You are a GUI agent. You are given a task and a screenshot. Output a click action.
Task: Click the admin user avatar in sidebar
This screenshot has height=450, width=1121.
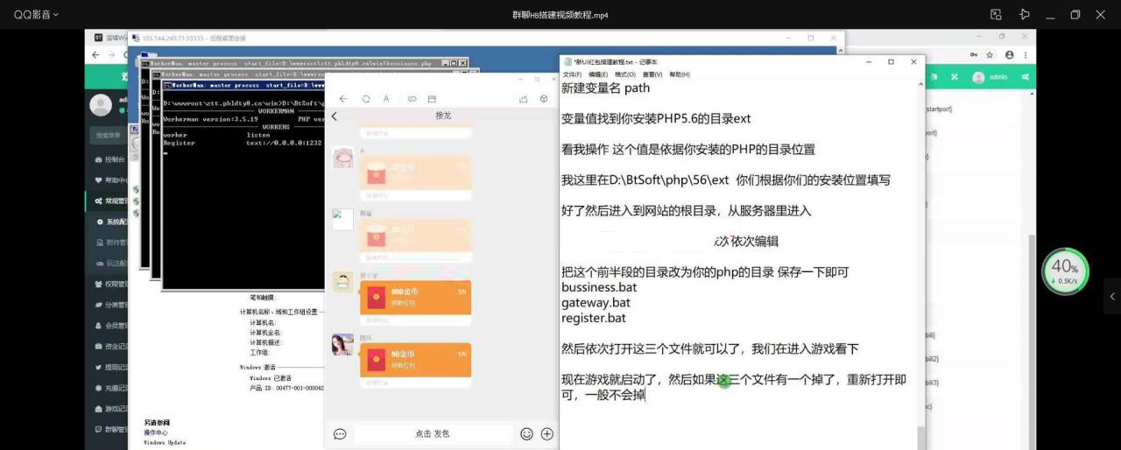tap(102, 104)
